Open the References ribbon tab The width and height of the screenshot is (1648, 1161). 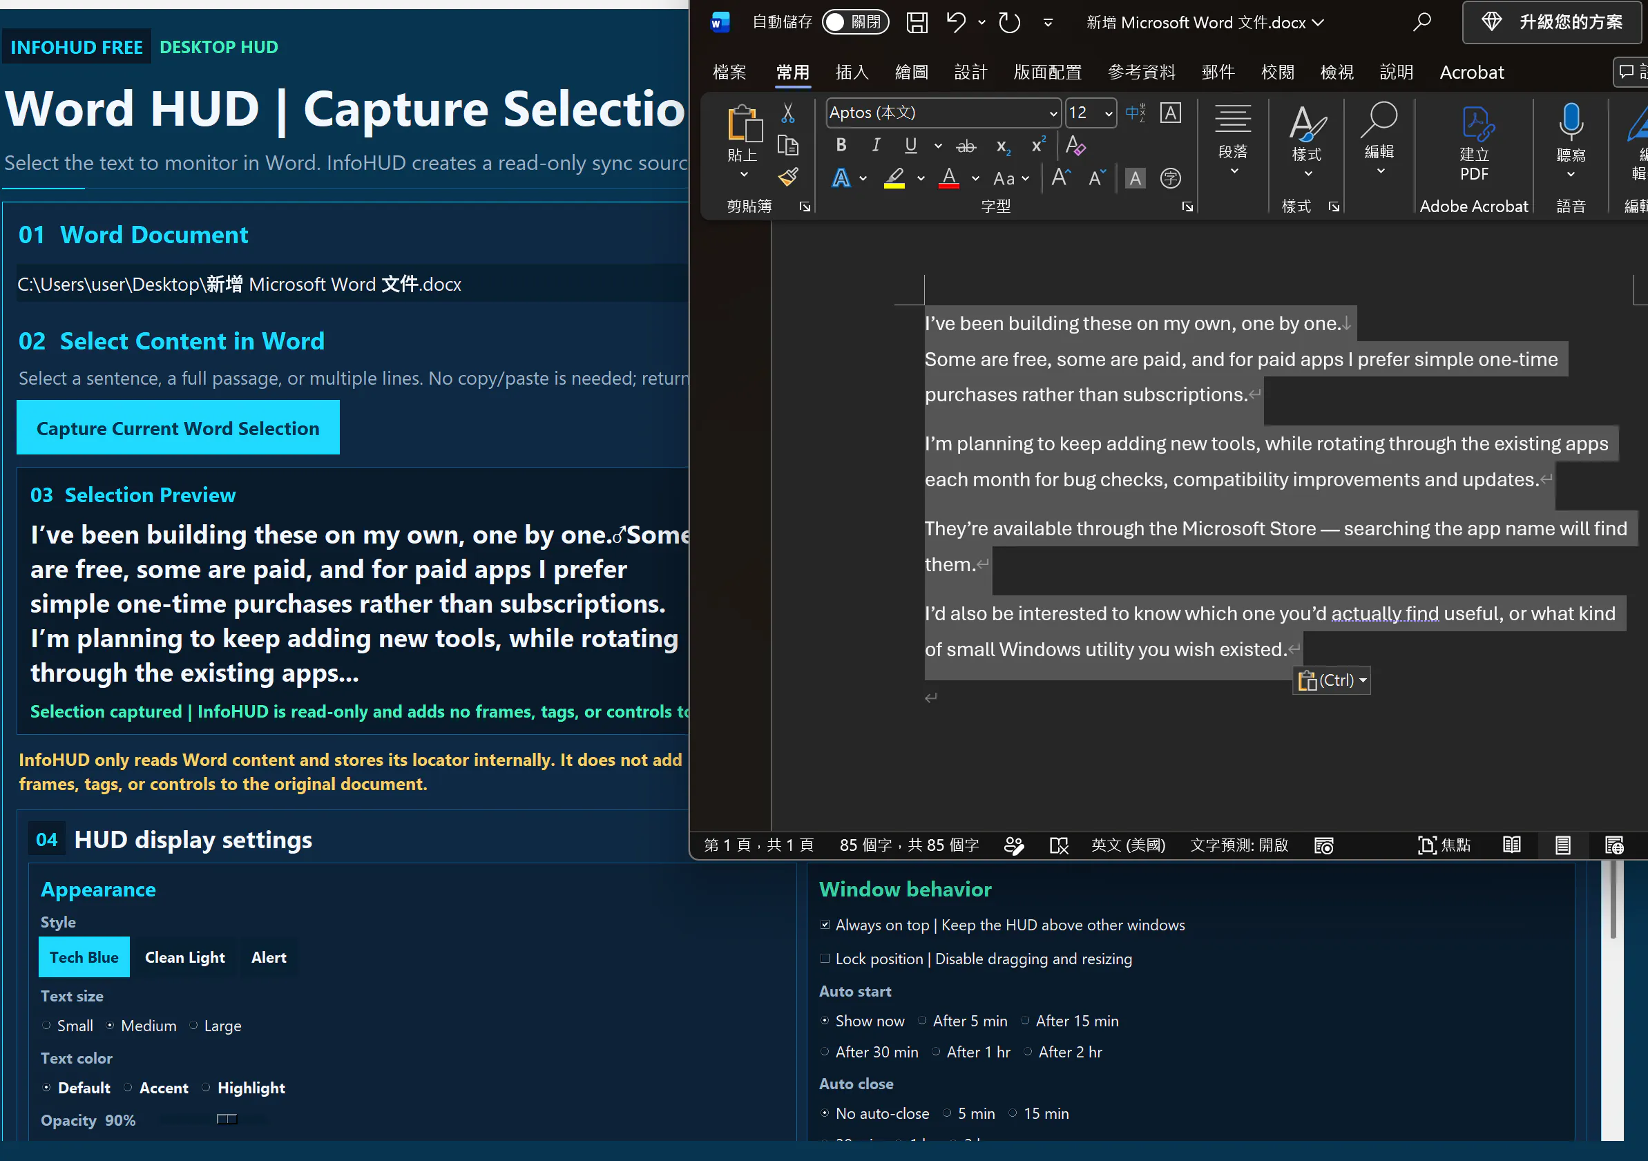[1141, 73]
